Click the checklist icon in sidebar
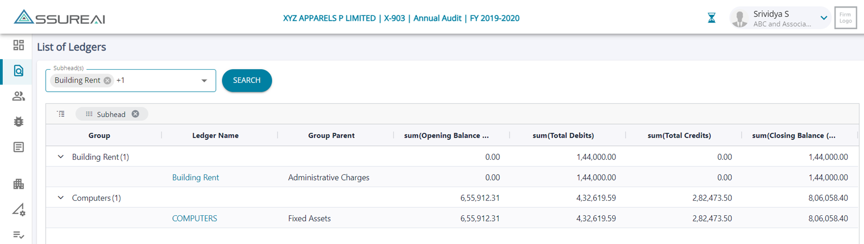Image resolution: width=864 pixels, height=244 pixels. [18, 235]
